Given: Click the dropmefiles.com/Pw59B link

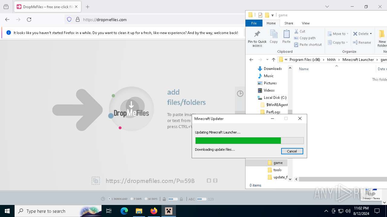Looking at the screenshot, I should [150, 181].
